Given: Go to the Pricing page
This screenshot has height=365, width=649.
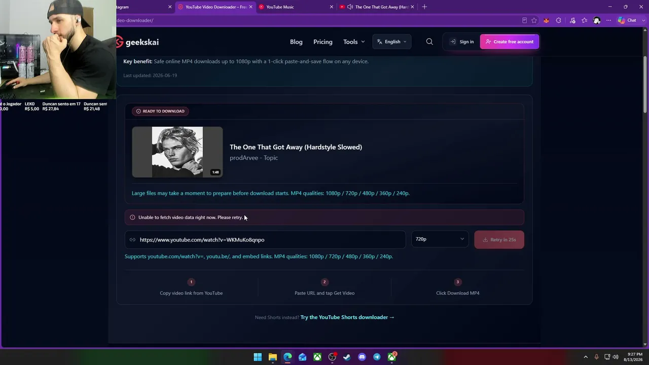Looking at the screenshot, I should click(x=323, y=42).
